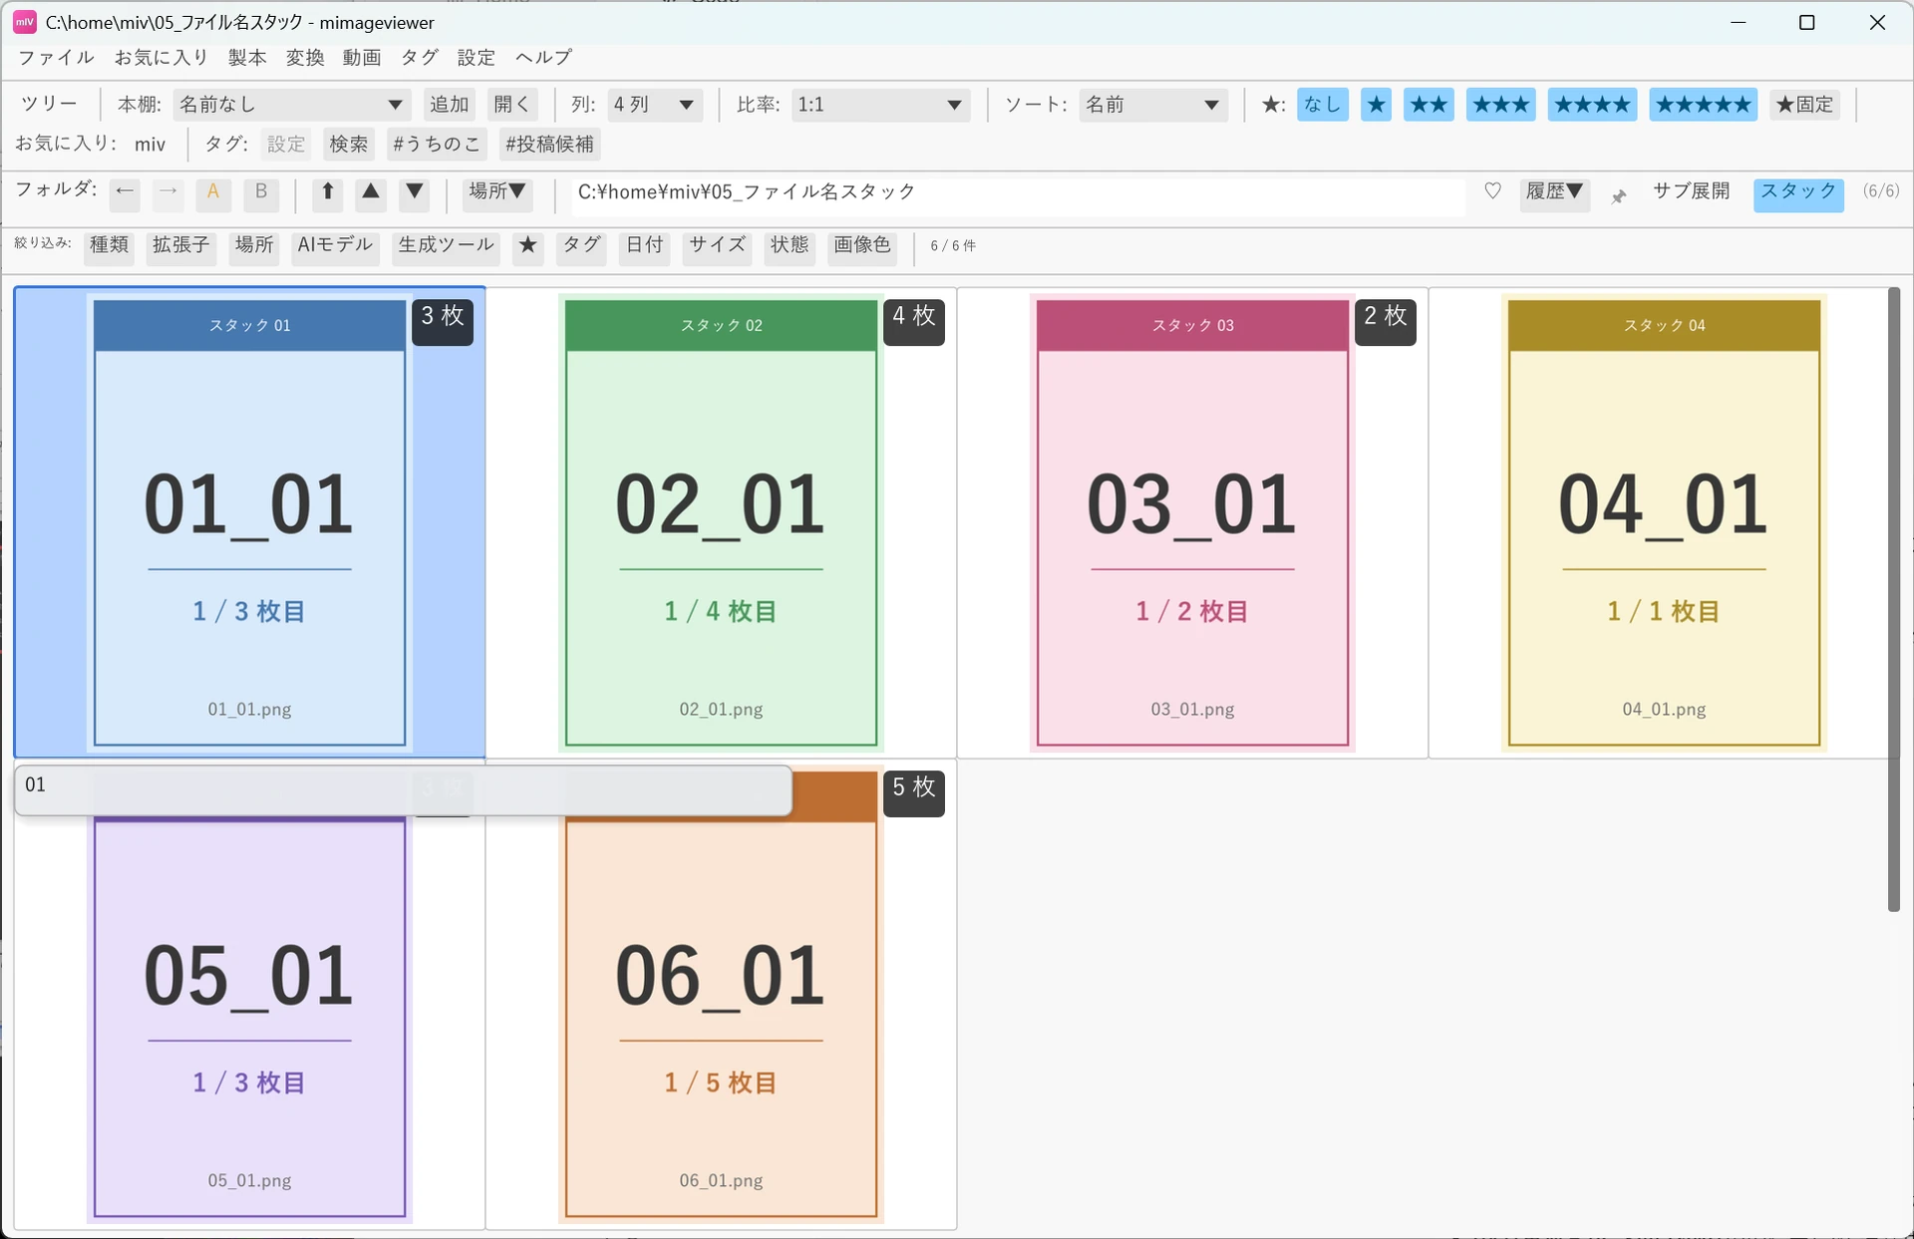
Task: Open the タグ menu in menu bar
Action: (x=420, y=58)
